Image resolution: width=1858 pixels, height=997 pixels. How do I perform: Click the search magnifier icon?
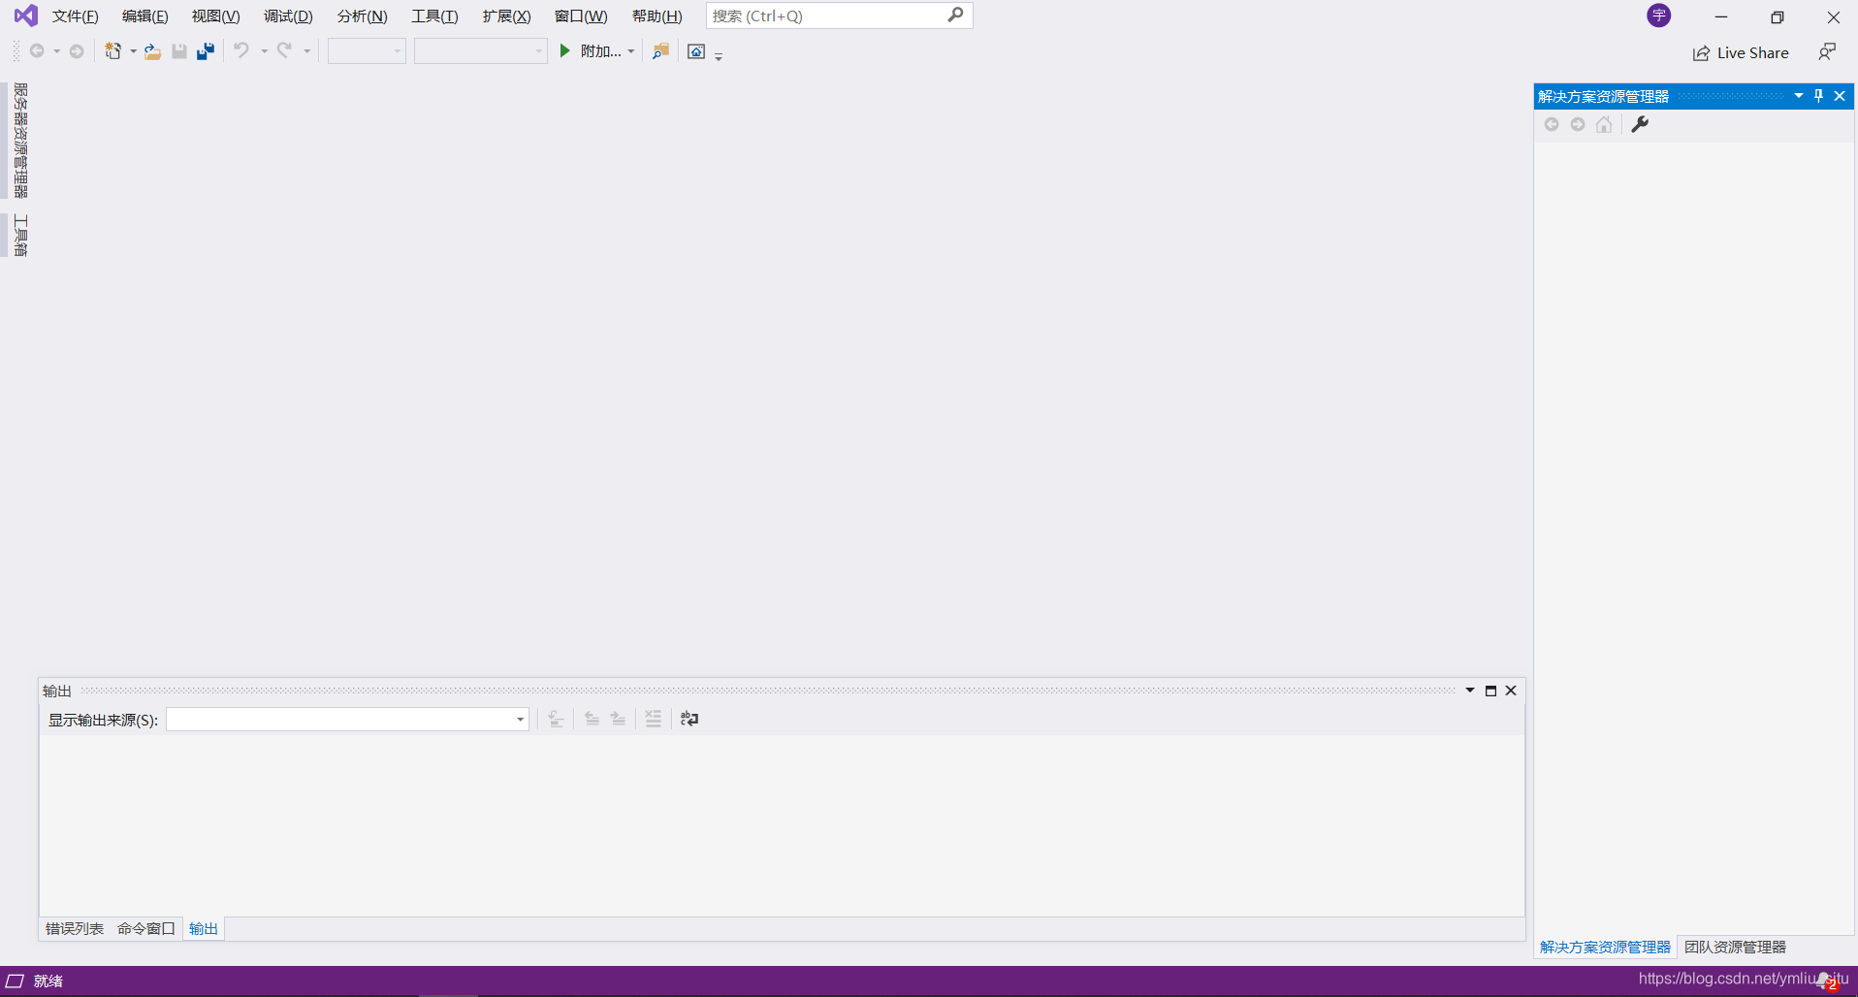tap(955, 16)
